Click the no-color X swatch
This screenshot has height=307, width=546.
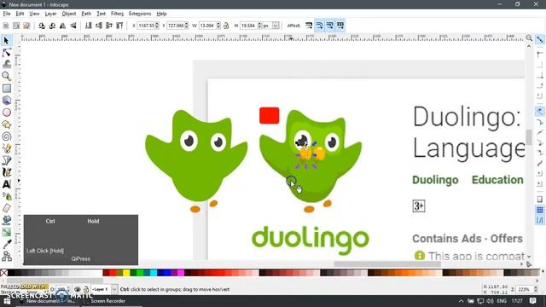[3, 273]
